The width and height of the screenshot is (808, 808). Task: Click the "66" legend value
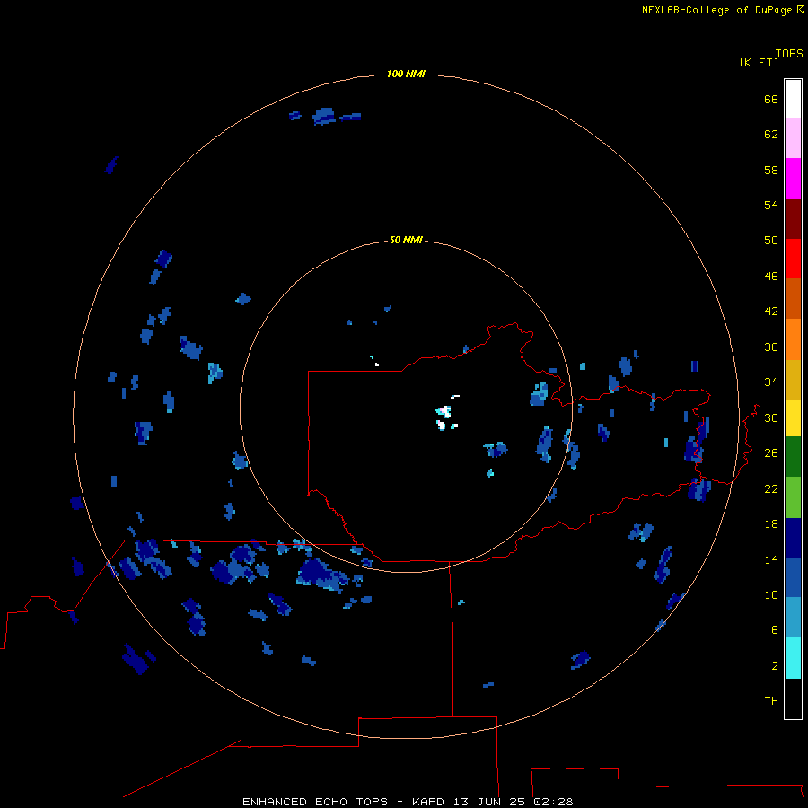pos(771,99)
